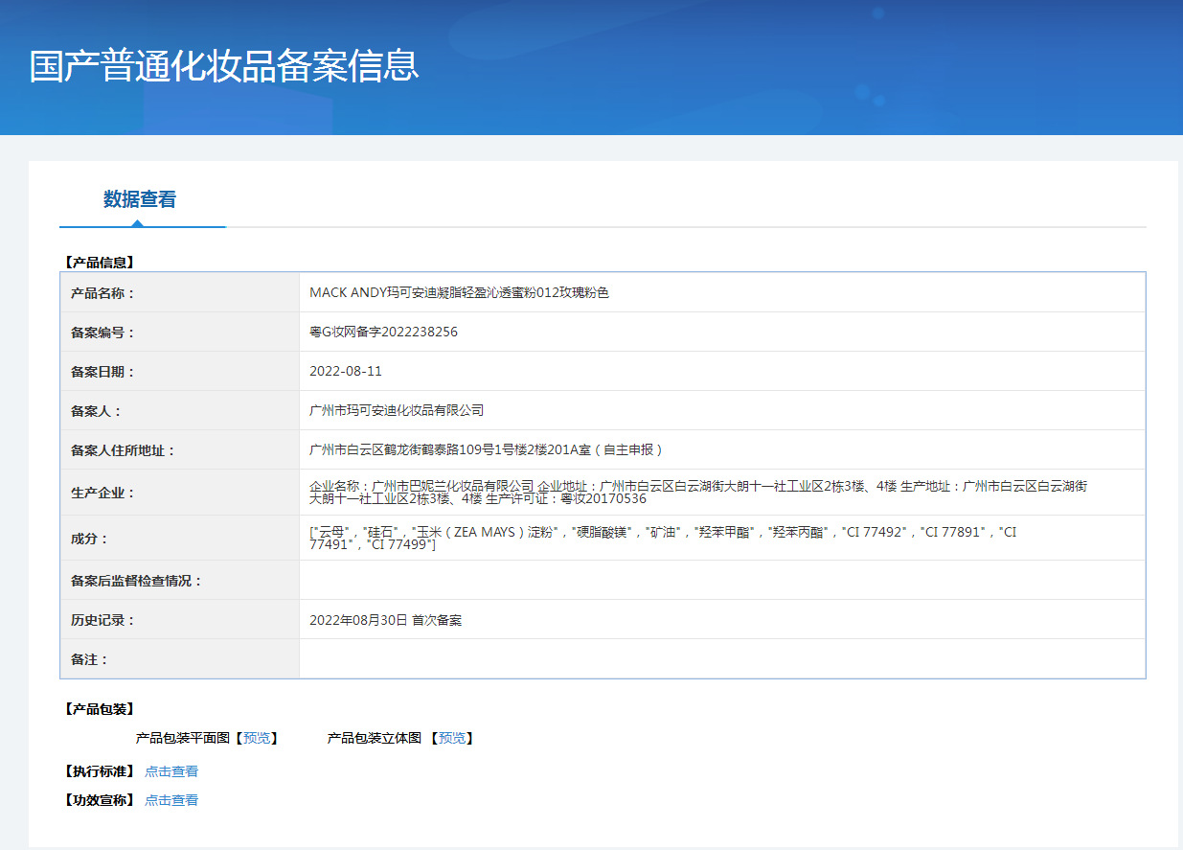Click the empty 备注 value cell
This screenshot has width=1183, height=850.
(721, 659)
